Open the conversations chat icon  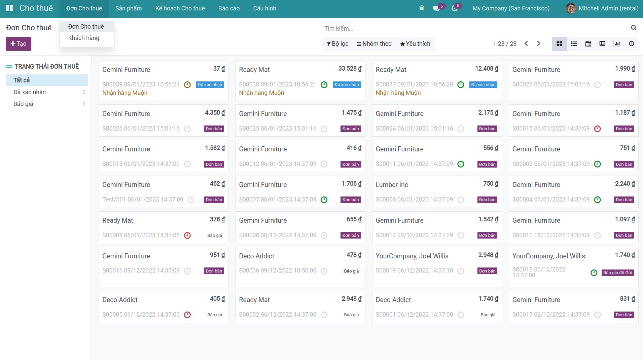click(436, 8)
